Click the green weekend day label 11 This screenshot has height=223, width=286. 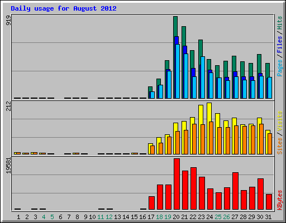[x=101, y=217]
